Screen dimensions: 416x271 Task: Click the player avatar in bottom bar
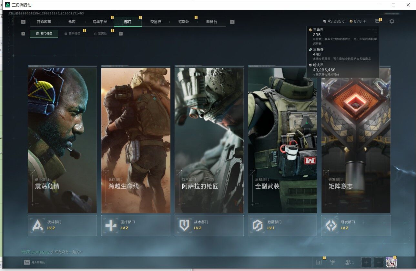391,262
